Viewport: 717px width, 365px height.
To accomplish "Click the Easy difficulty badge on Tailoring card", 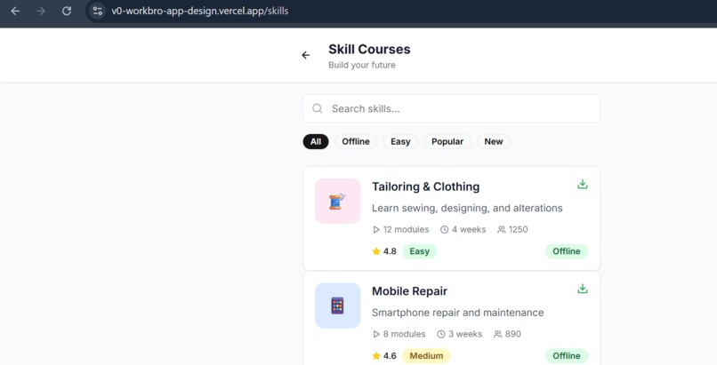I will 419,251.
